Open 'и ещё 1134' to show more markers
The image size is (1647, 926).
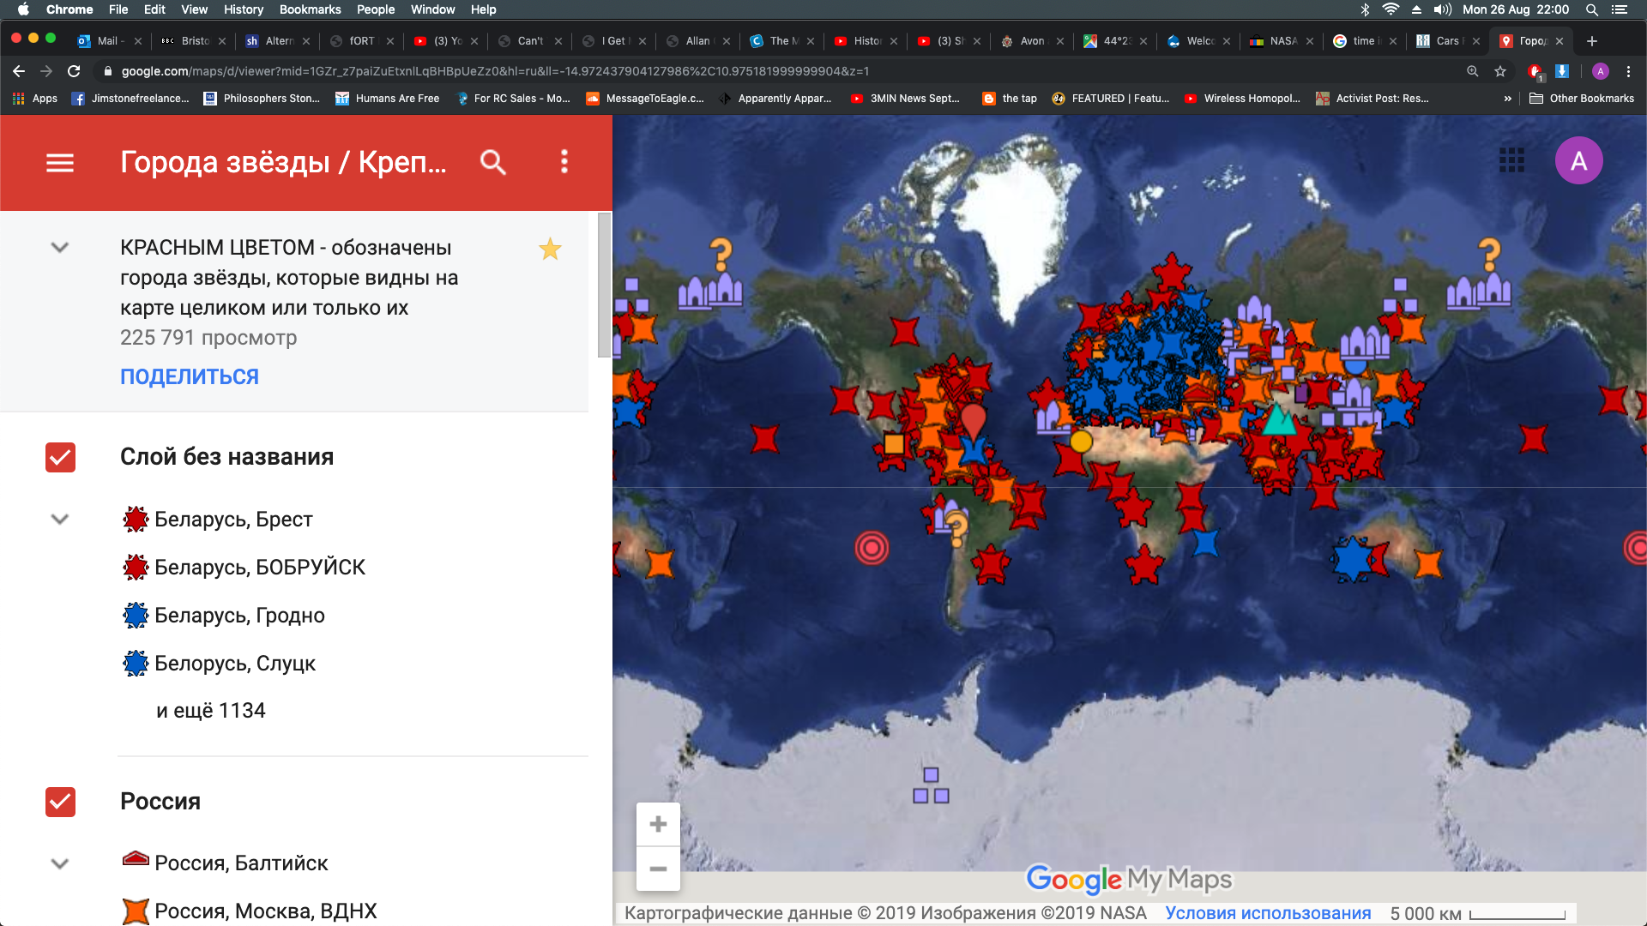(210, 710)
